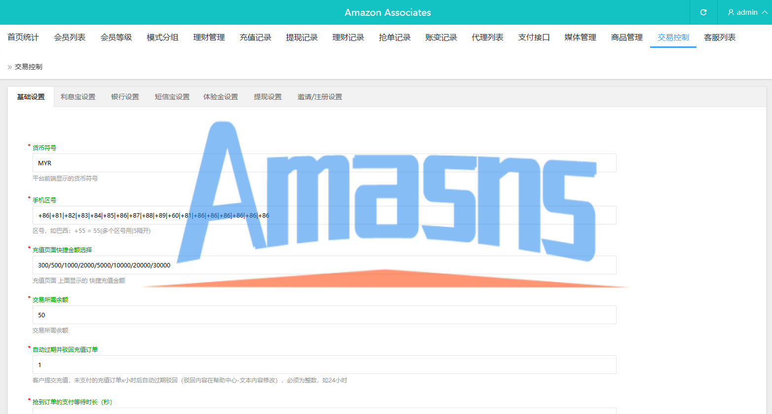Select the 短信宝设置 tab
Screen dimensions: 772x414
coord(172,97)
